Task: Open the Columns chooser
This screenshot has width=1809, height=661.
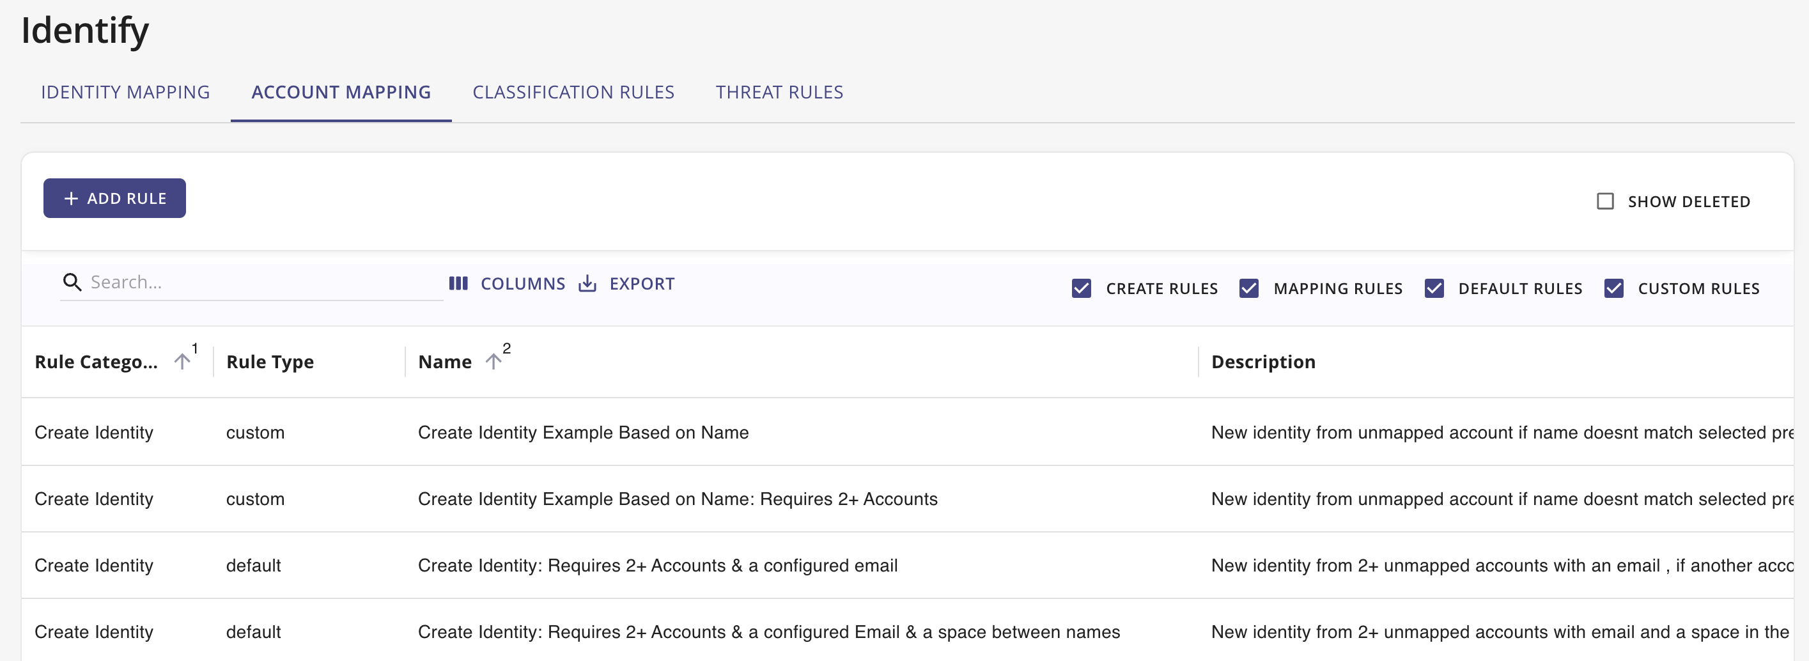Action: point(507,284)
